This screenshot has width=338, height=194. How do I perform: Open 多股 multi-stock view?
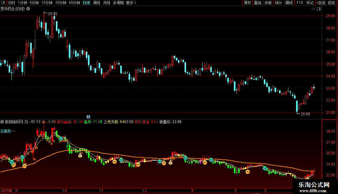coord(268,3)
